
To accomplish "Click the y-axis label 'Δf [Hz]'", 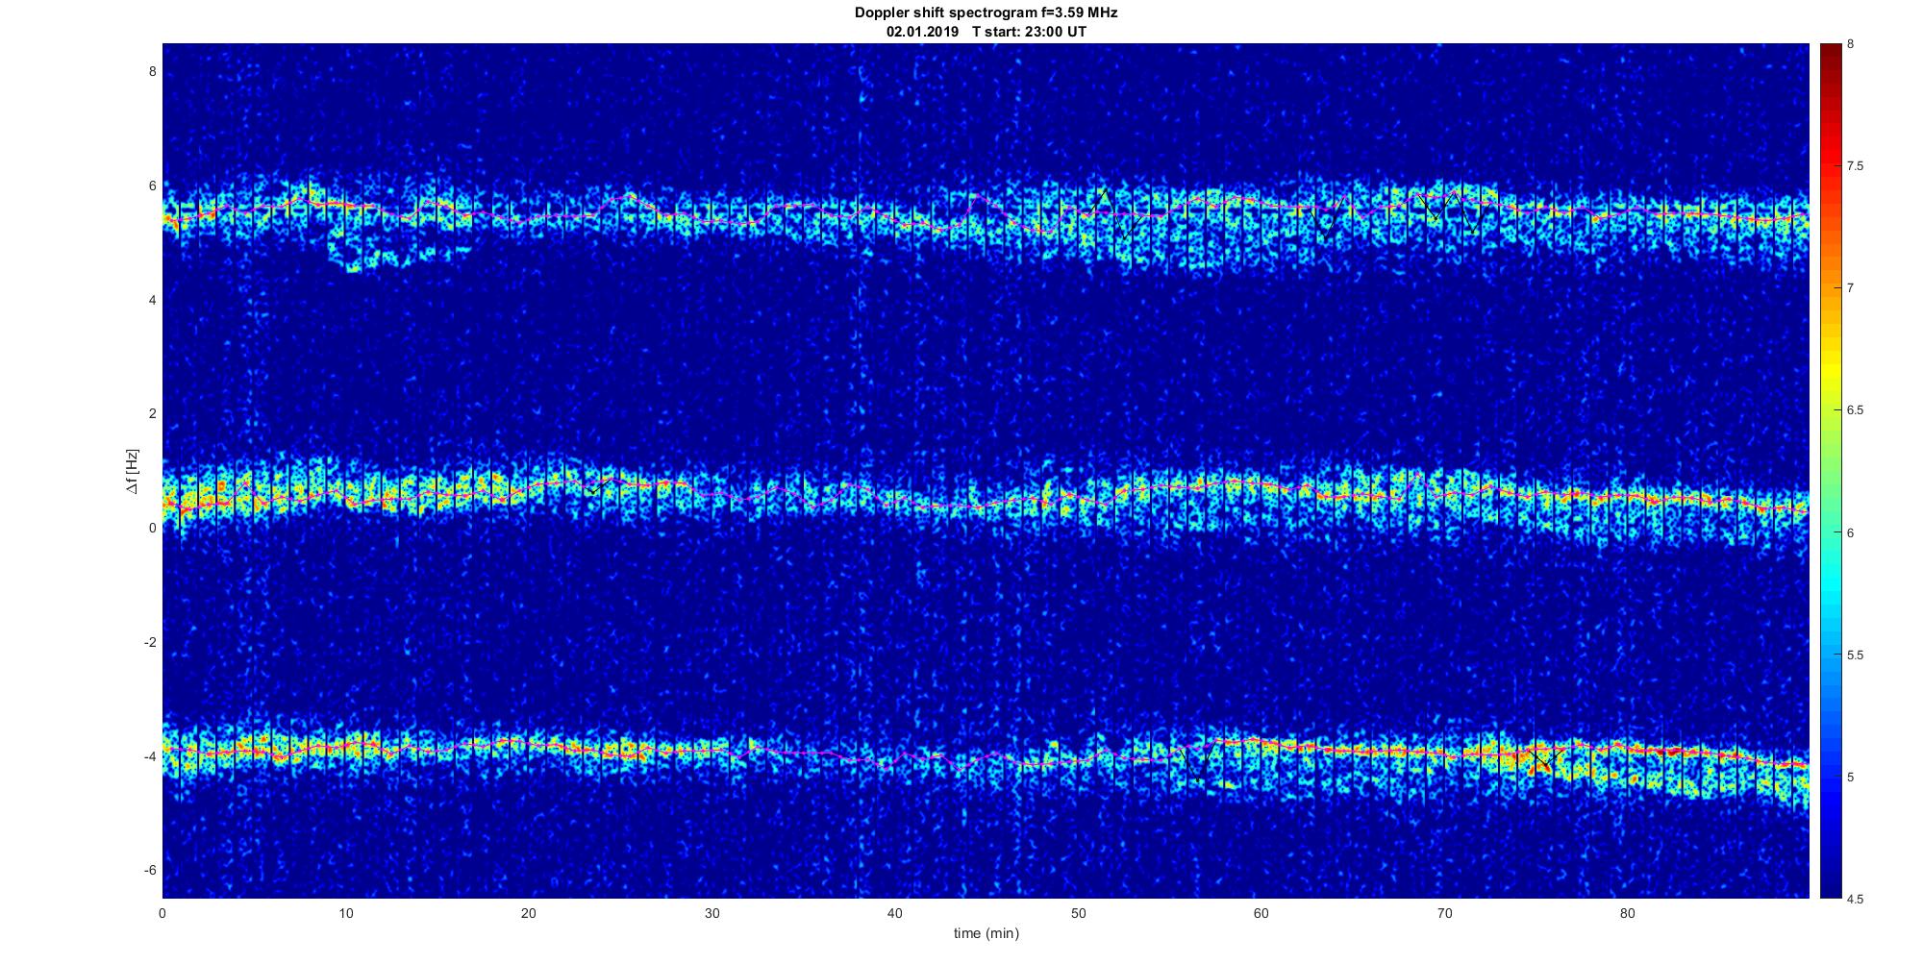I will 133,471.
